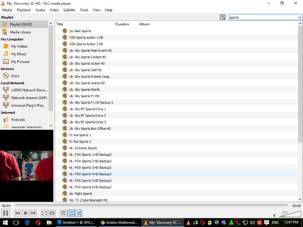Image resolution: width=303 pixels, height=227 pixels.
Task: Click playlist scroll-up arrow
Action: tap(300, 23)
